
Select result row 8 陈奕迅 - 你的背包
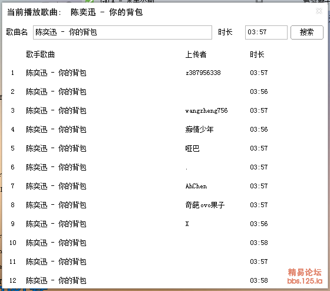(164, 205)
